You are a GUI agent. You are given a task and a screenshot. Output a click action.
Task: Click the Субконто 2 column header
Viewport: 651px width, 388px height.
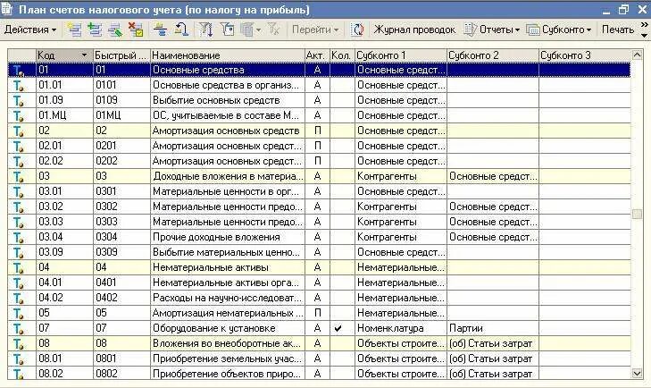pyautogui.click(x=492, y=55)
